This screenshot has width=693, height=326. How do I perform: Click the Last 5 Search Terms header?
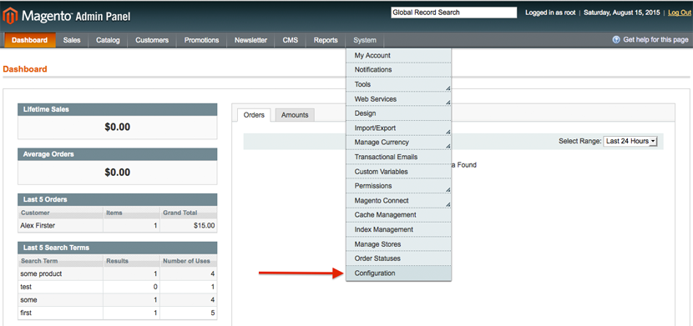118,248
